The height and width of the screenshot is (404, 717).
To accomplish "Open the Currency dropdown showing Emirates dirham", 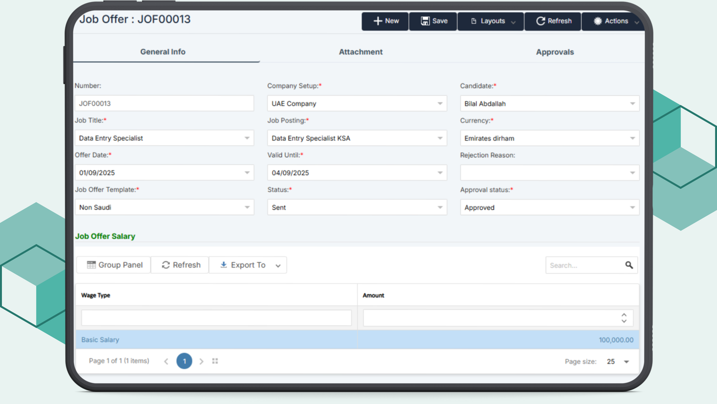I will (x=632, y=138).
